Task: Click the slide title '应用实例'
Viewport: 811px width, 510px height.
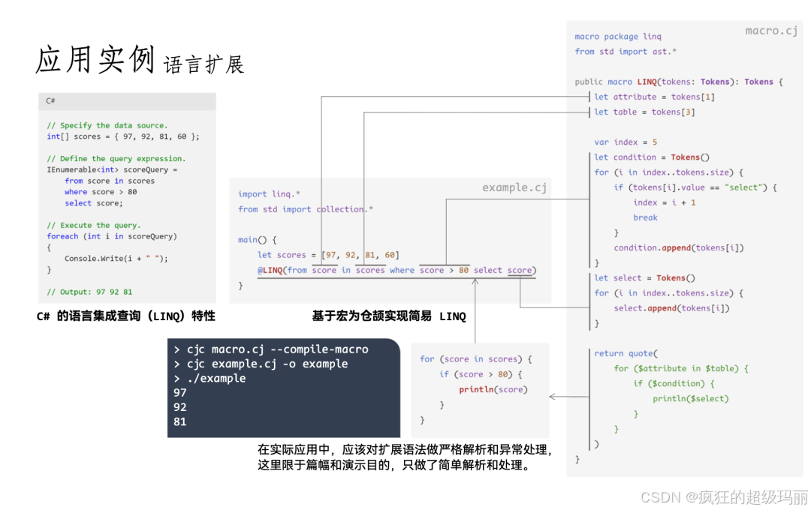Action: pos(95,59)
